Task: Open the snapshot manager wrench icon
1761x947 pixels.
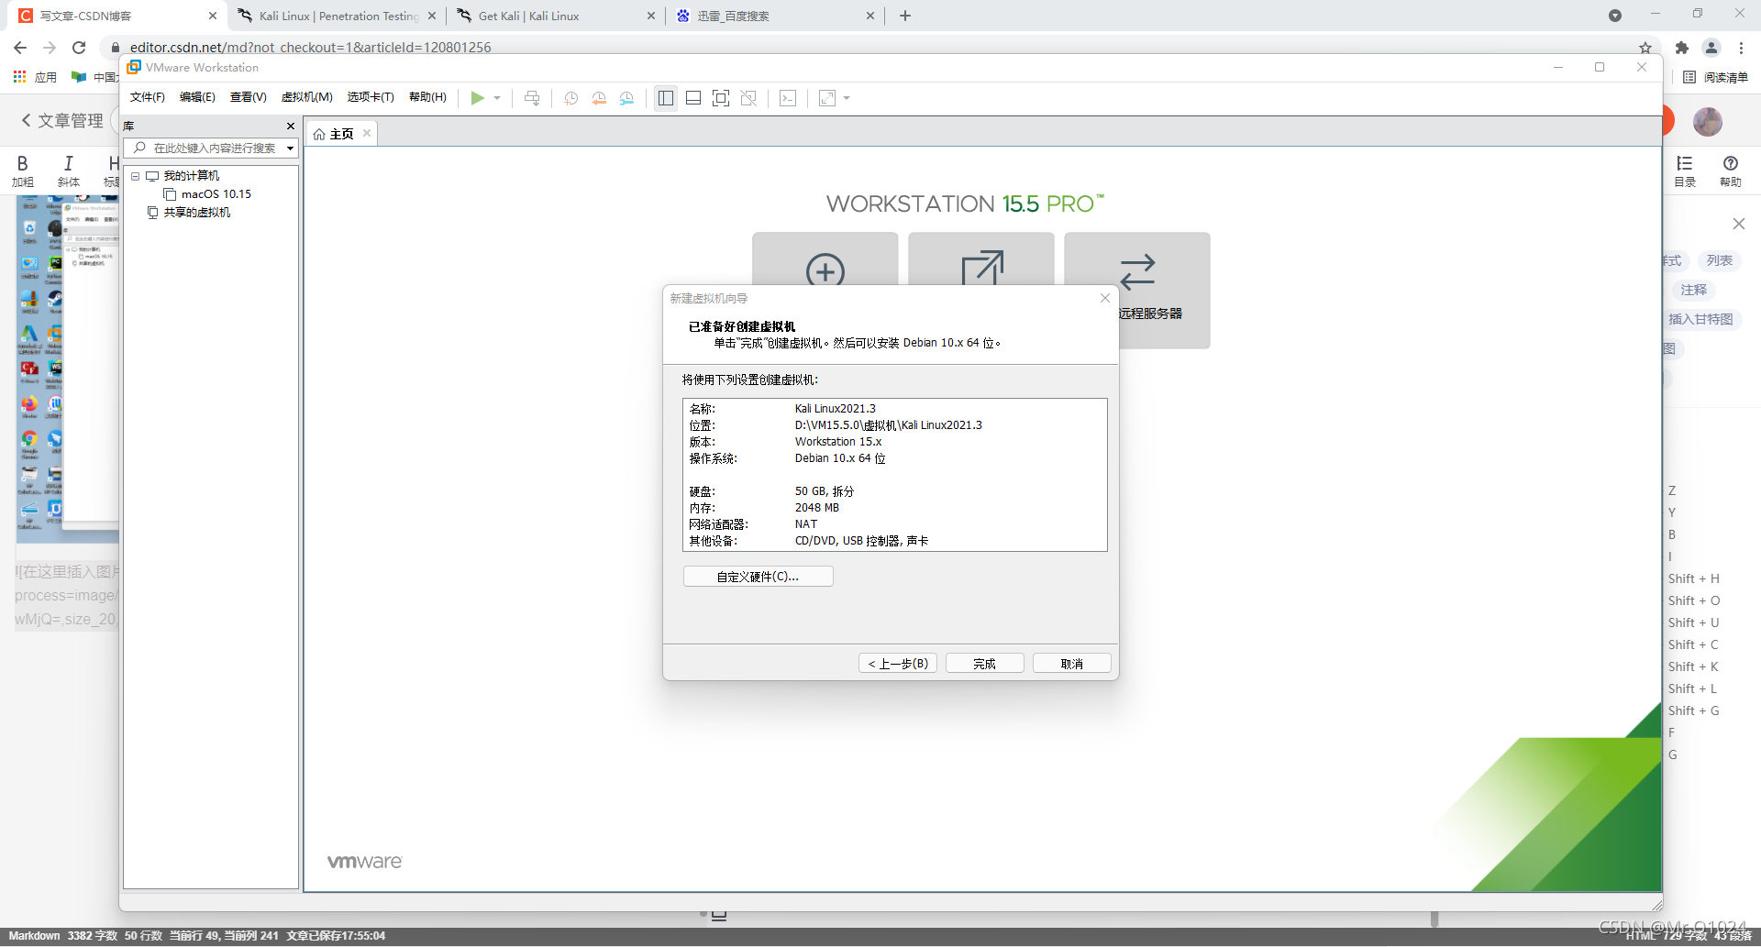Action: point(626,98)
